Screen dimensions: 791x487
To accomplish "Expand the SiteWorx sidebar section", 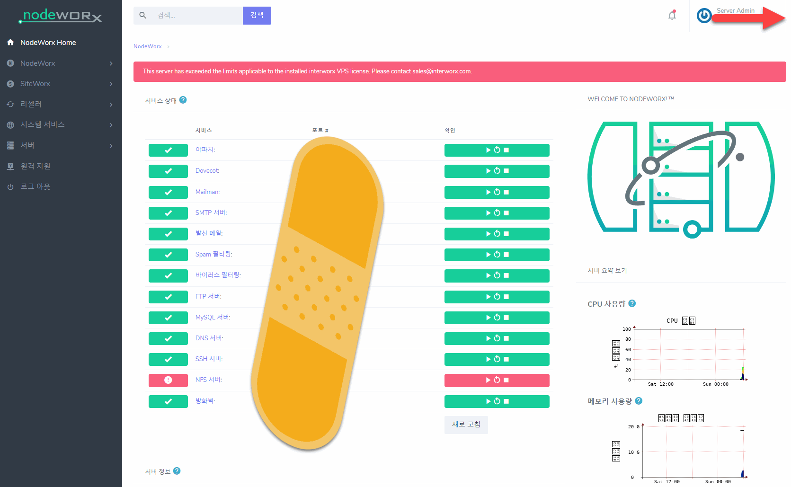I will tap(61, 84).
